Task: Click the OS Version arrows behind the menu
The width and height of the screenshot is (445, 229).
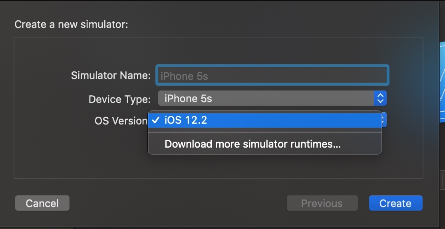Action: click(x=384, y=120)
